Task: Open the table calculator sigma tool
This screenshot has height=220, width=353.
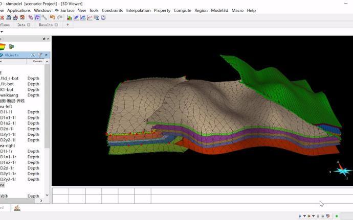Action: point(96,17)
